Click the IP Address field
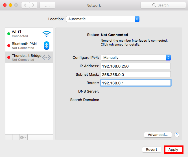Image resolution: width=188 pixels, height=157 pixels. [136, 66]
